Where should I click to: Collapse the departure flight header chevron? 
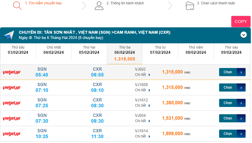244,35
